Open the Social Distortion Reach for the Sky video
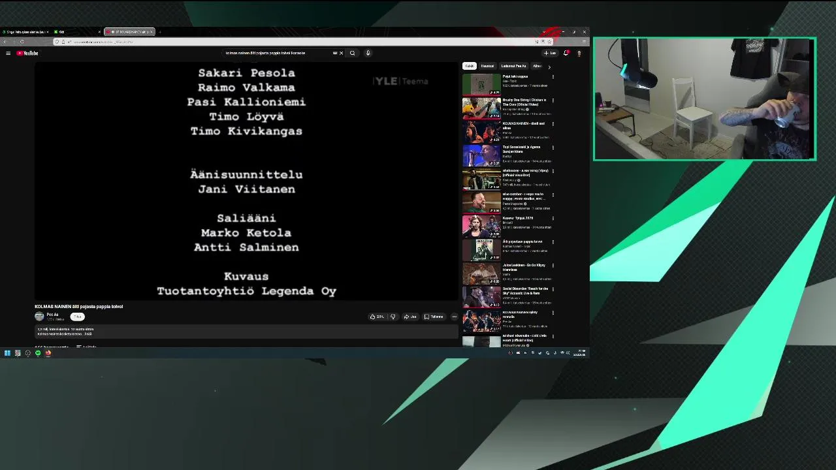836x470 pixels. click(x=525, y=291)
